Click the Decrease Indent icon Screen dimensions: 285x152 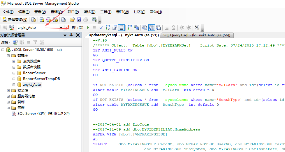pyautogui.click(x=182, y=28)
